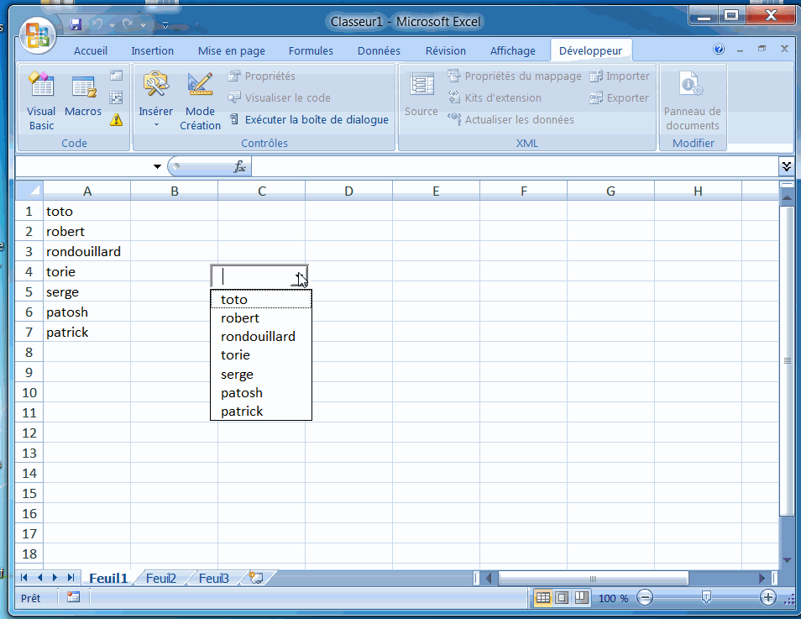Click the Propriétés control properties button
Viewport: 801px width, 619px height.
coord(262,76)
